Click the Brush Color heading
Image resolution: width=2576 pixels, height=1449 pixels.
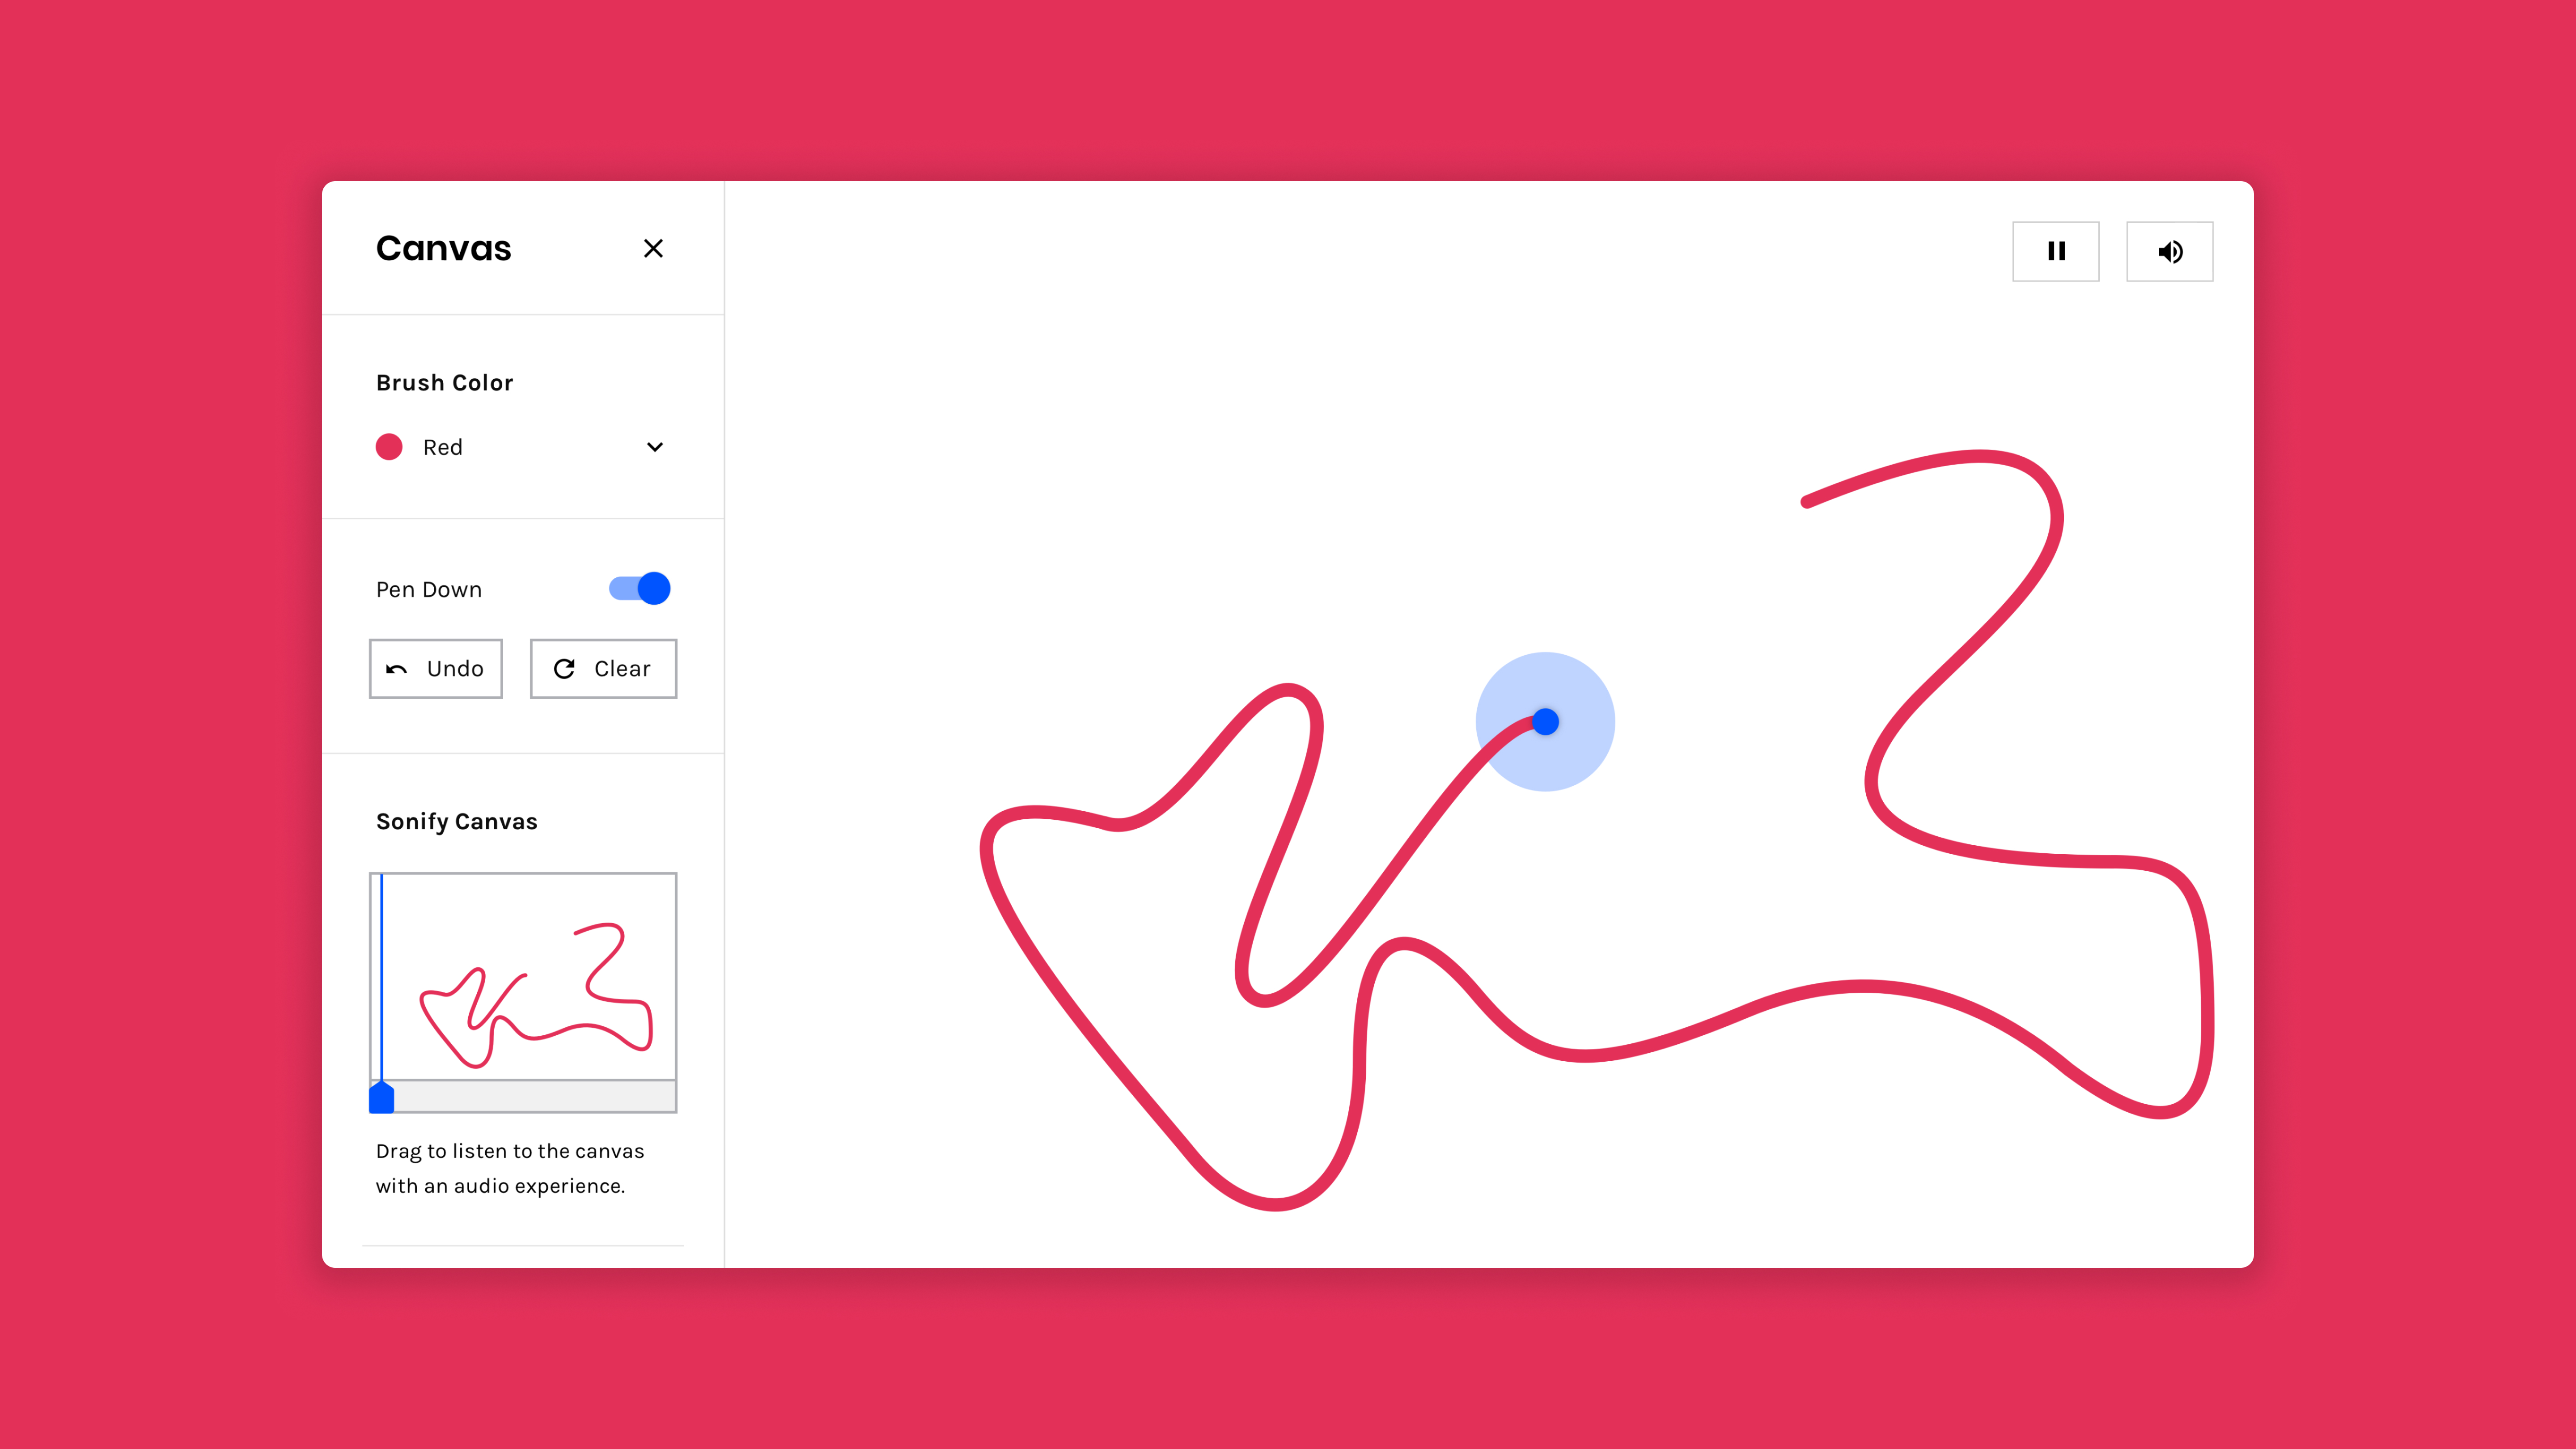pyautogui.click(x=444, y=383)
